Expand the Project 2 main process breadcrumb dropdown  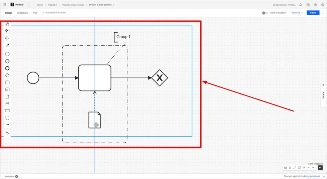113,5
